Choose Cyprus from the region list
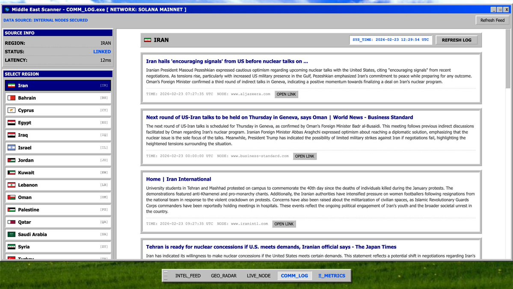Screen dimensions: 513x289 pos(58,111)
